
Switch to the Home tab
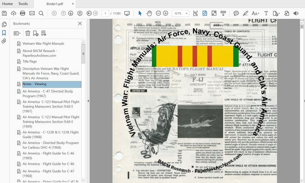coord(7,4)
